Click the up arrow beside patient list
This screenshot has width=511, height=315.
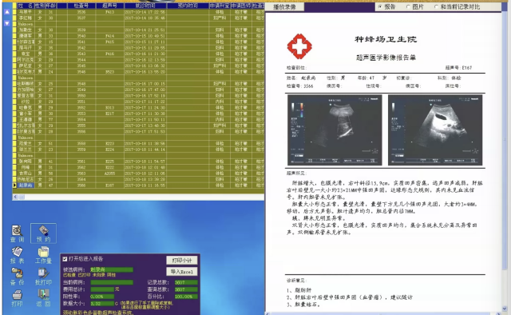(x=7, y=12)
